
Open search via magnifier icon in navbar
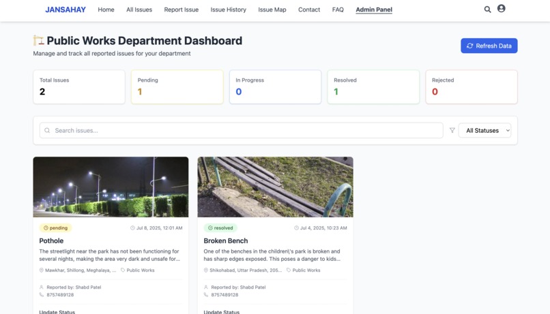[x=487, y=10]
